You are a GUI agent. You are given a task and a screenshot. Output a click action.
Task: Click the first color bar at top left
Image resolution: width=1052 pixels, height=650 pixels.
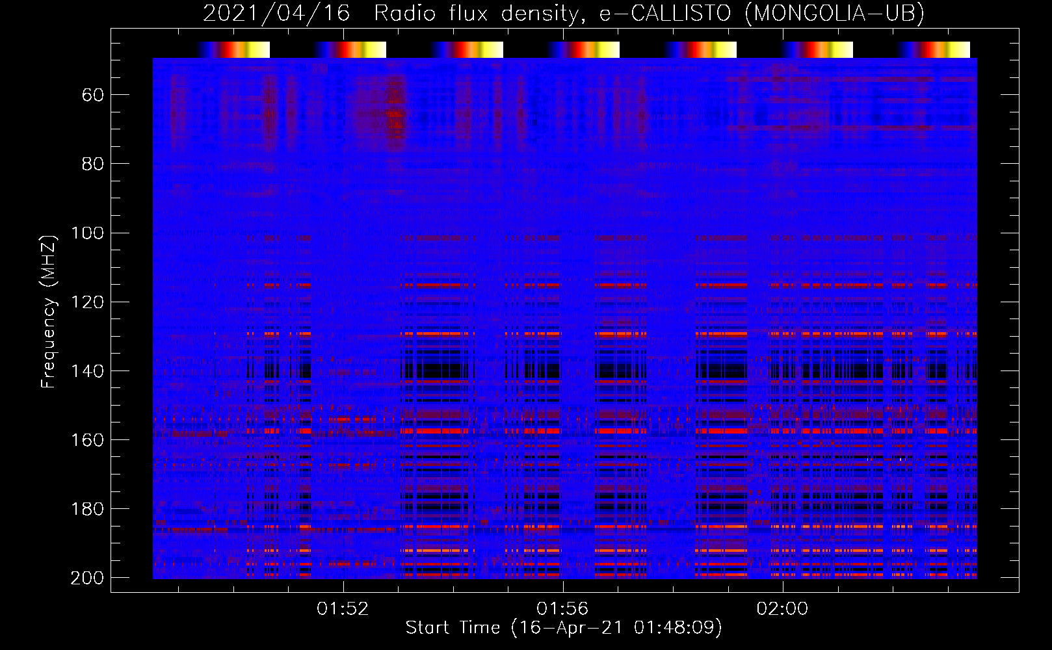tap(234, 49)
